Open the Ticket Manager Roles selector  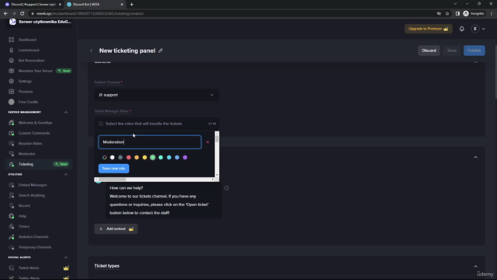[x=157, y=124]
